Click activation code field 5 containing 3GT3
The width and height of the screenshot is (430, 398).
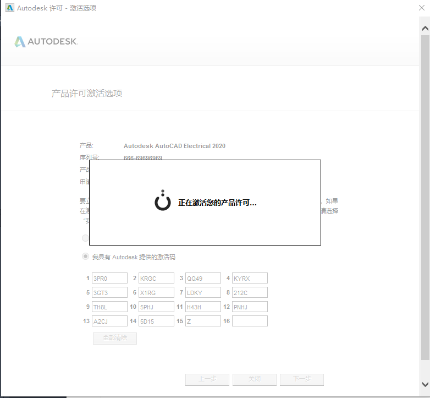click(x=109, y=292)
